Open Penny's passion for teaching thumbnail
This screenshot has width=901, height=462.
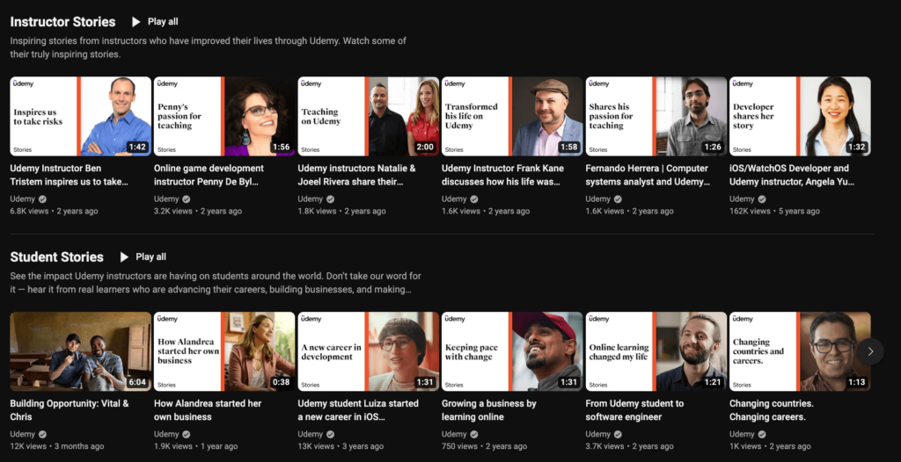[x=224, y=116]
